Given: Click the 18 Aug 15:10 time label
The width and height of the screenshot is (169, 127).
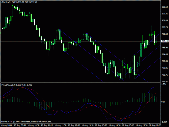Looking at the screenshot, I should coord(128,125).
